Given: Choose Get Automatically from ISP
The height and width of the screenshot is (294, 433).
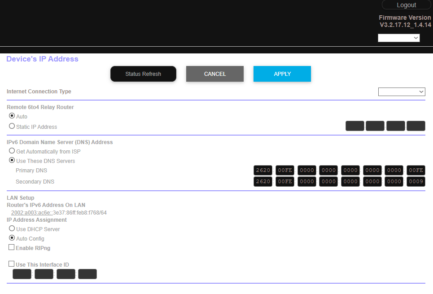Looking at the screenshot, I should tap(12, 151).
